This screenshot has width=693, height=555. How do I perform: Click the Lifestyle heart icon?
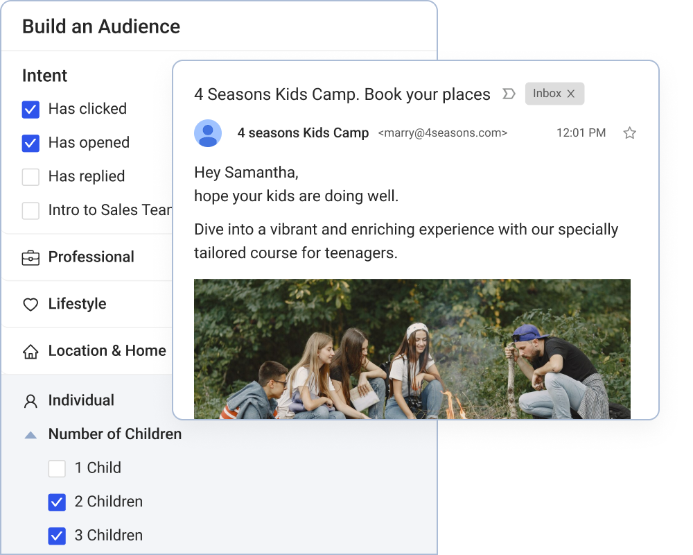pyautogui.click(x=30, y=305)
